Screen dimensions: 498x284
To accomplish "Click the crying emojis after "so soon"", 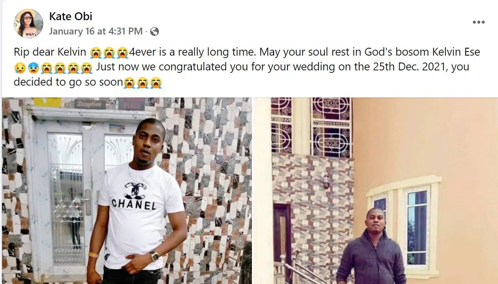I will click(x=143, y=83).
